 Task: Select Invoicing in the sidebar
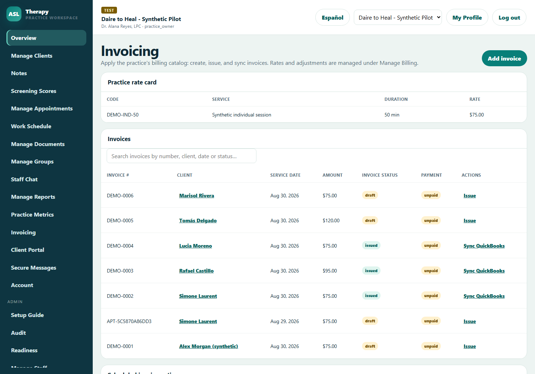pos(46,232)
